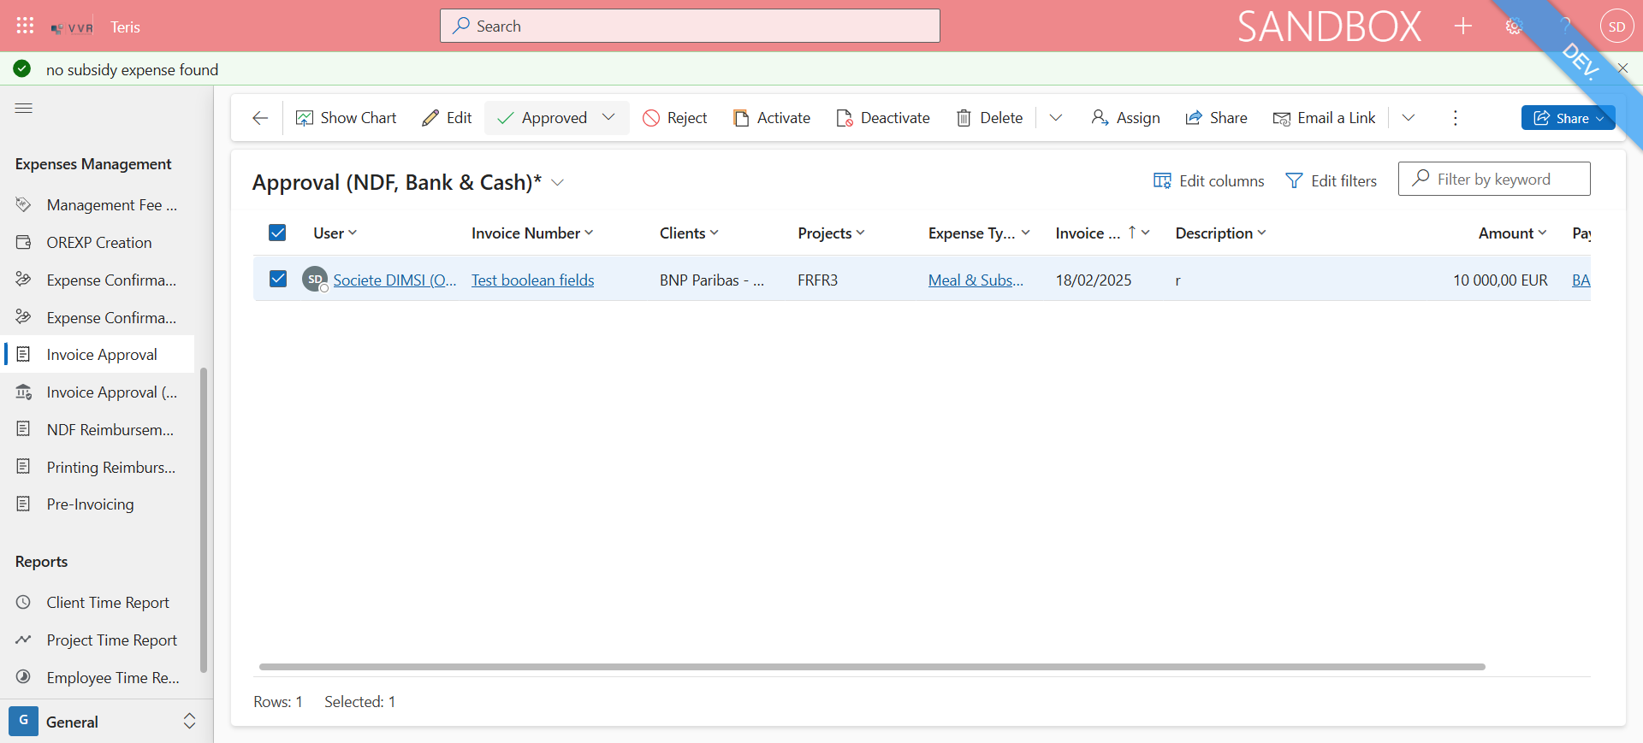Open the Approval (NDF, Bank & Cash) view selector
Screen dimensions: 1643x743
pyautogui.click(x=408, y=182)
